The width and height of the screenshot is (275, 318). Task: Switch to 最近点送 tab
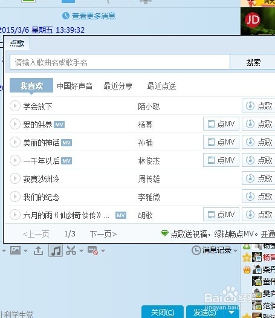pos(161,86)
